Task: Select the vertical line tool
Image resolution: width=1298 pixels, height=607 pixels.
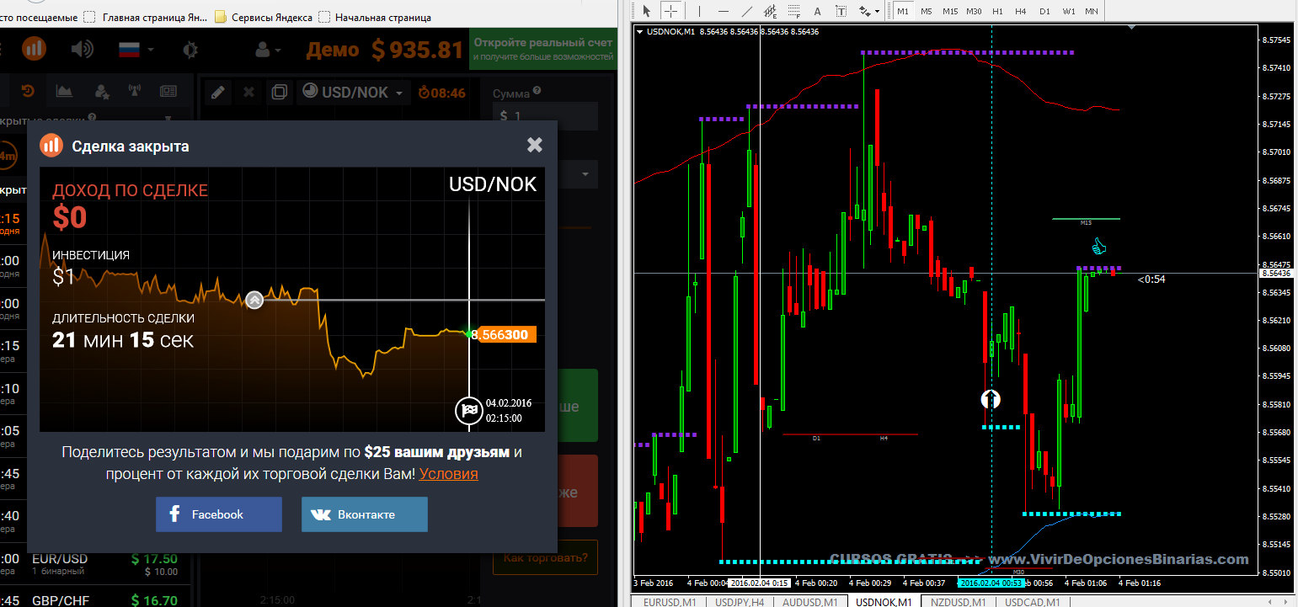Action: pos(700,11)
